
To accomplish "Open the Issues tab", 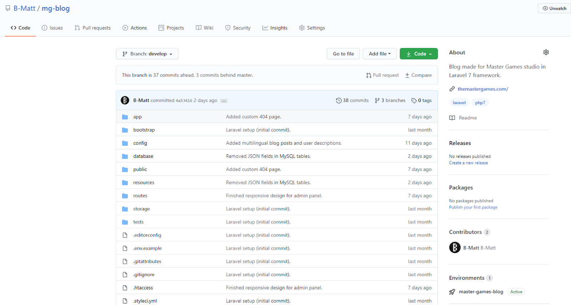I will (52, 28).
